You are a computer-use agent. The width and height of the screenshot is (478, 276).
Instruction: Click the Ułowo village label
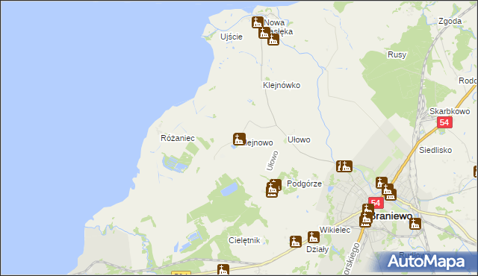(299, 139)
